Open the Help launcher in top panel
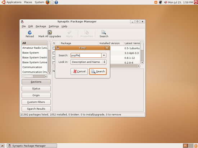198x148 pixels. coord(56,2)
